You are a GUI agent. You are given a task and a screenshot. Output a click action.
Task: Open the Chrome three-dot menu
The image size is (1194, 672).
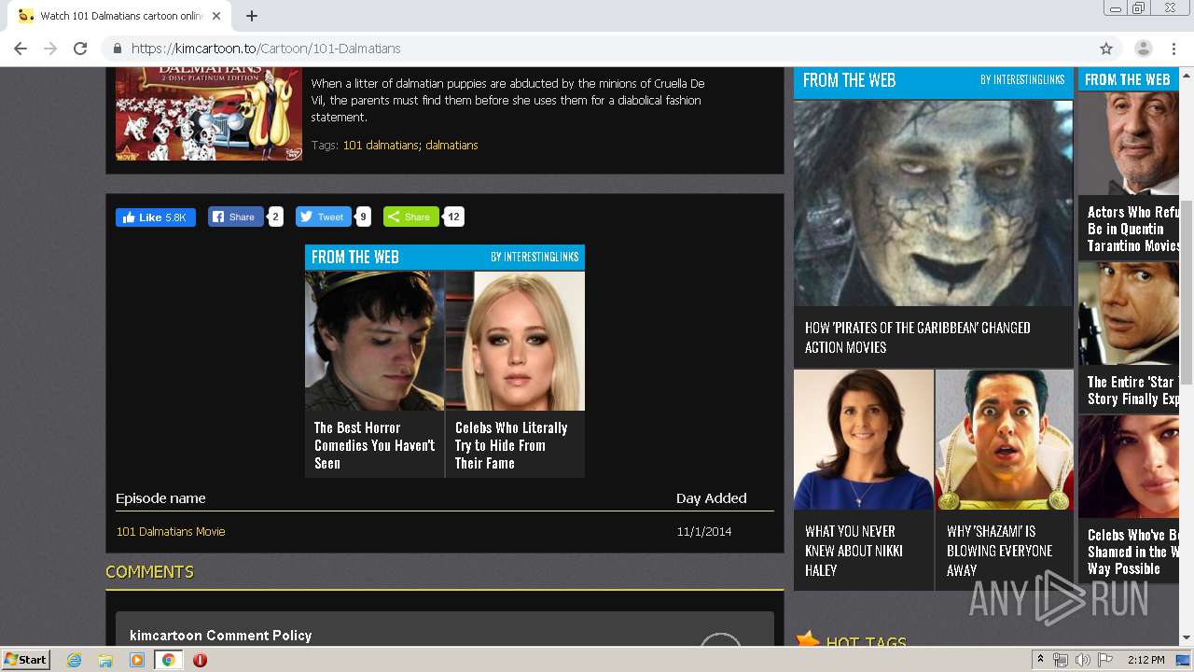pyautogui.click(x=1174, y=49)
